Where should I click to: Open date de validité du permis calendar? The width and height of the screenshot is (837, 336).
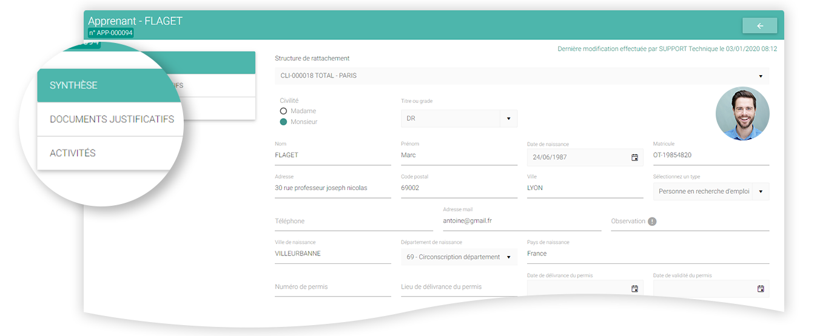pos(761,289)
